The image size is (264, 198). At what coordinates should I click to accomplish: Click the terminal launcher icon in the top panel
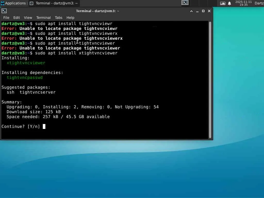coord(185,3)
